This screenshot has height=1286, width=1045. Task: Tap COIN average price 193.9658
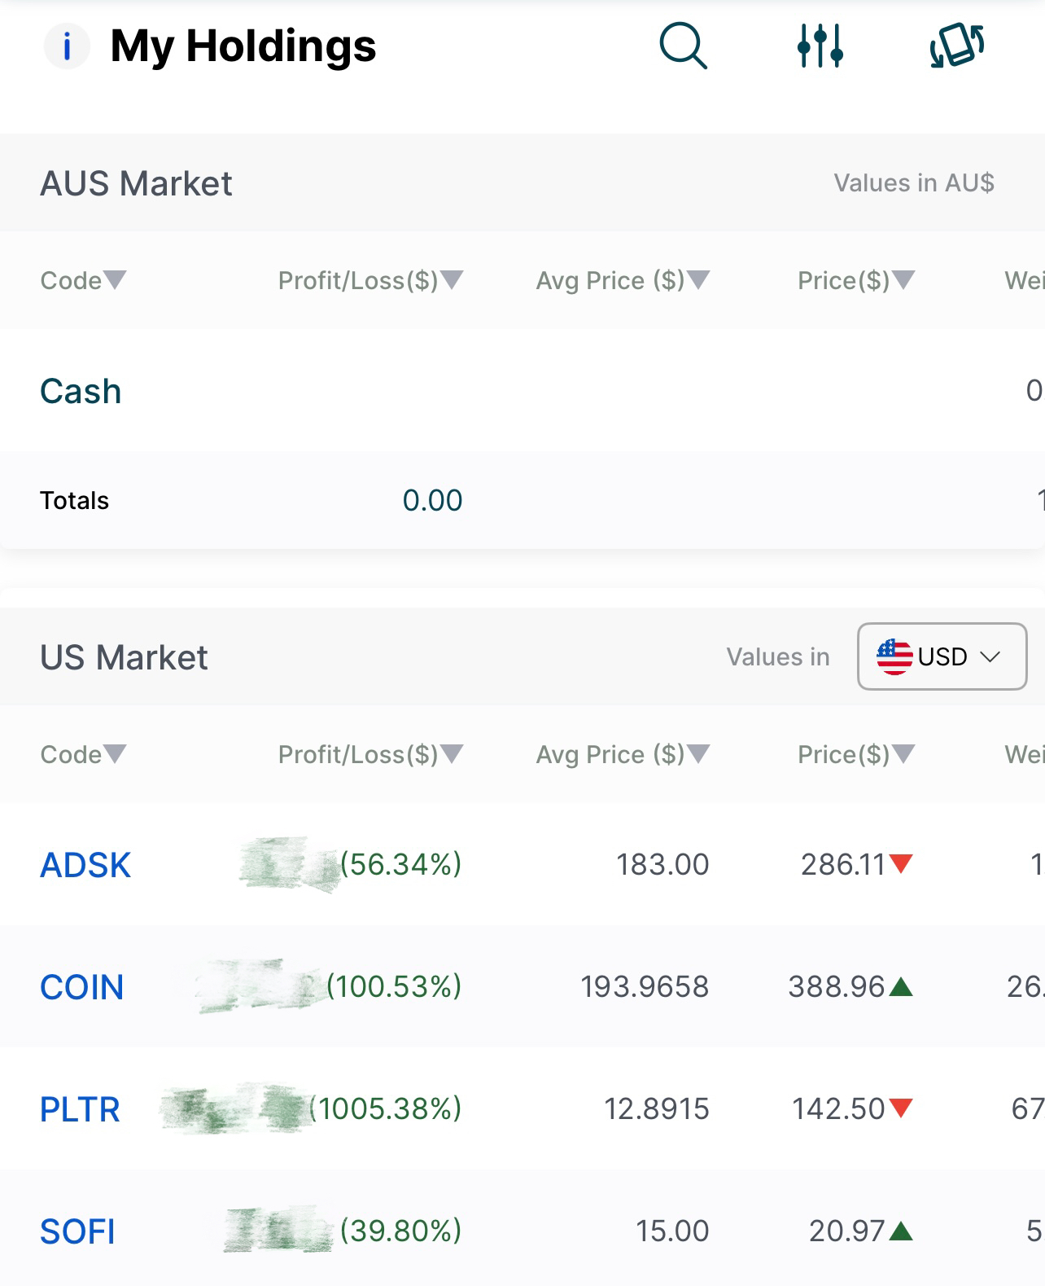point(645,986)
